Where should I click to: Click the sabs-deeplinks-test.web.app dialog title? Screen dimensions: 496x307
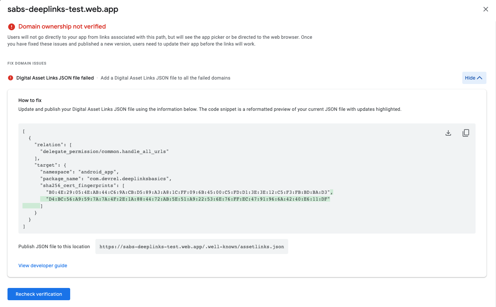(62, 9)
